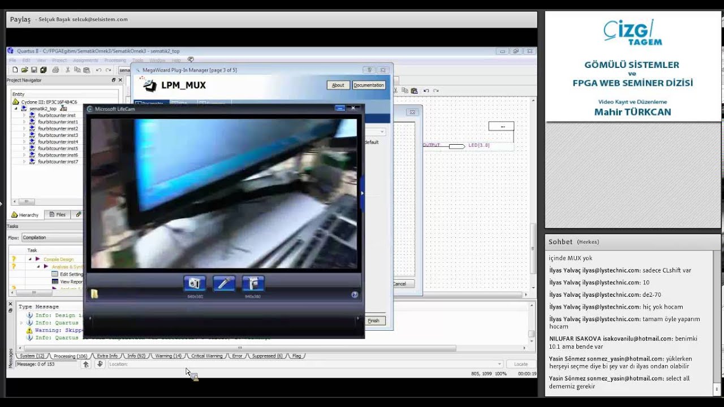Image resolution: width=724 pixels, height=407 pixels.
Task: Open the Processing menu in Quartus
Action: pos(115,60)
